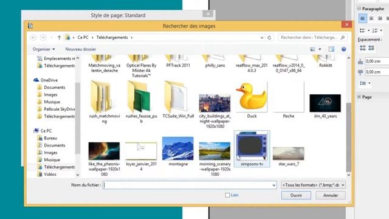This screenshot has width=389, height=219.
Task: Open OneDrive Images folder in the sidebar
Action: [50, 95]
